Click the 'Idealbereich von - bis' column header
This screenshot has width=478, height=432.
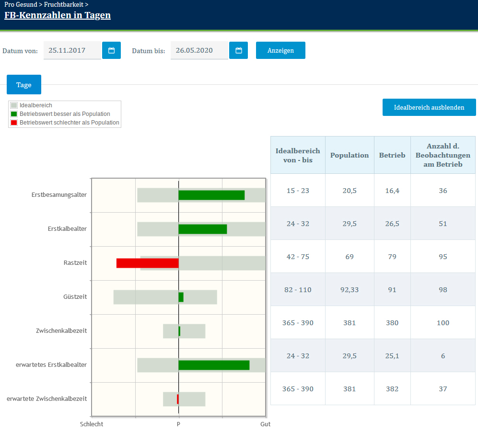[x=297, y=155]
